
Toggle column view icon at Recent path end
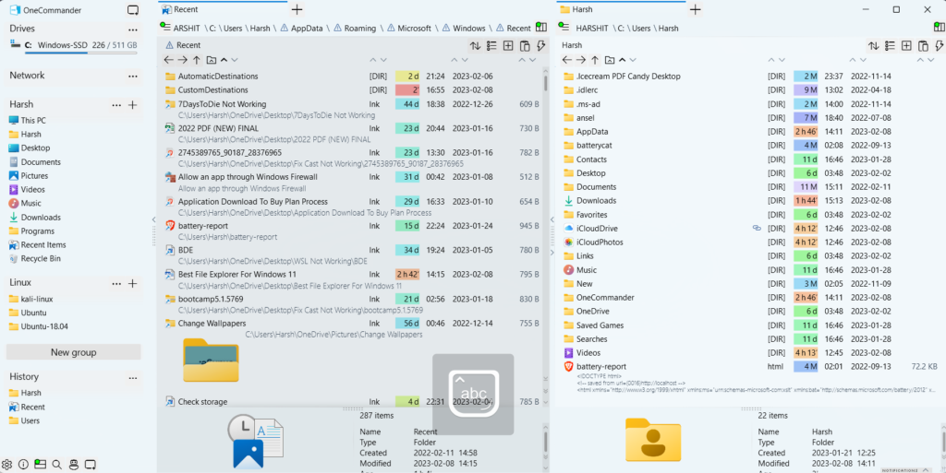(541, 27)
